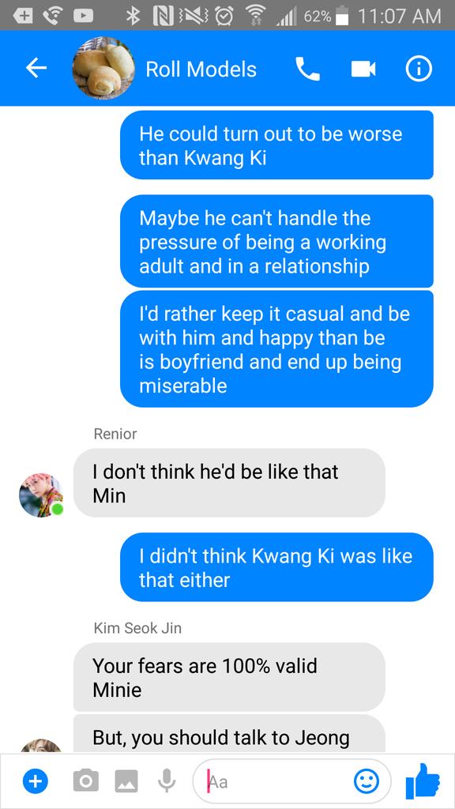The height and width of the screenshot is (809, 455).
Task: Open the emoji picker smiley icon
Action: tap(367, 781)
